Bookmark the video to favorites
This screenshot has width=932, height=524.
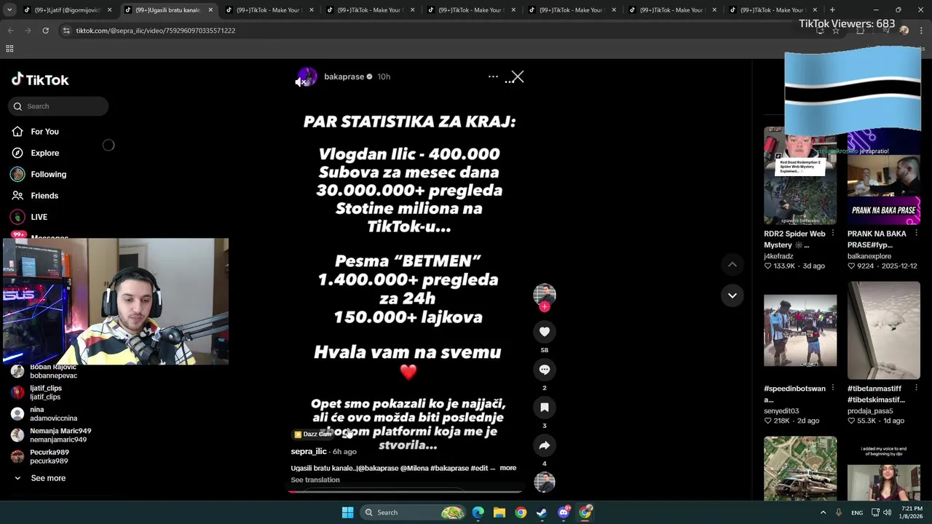point(544,407)
